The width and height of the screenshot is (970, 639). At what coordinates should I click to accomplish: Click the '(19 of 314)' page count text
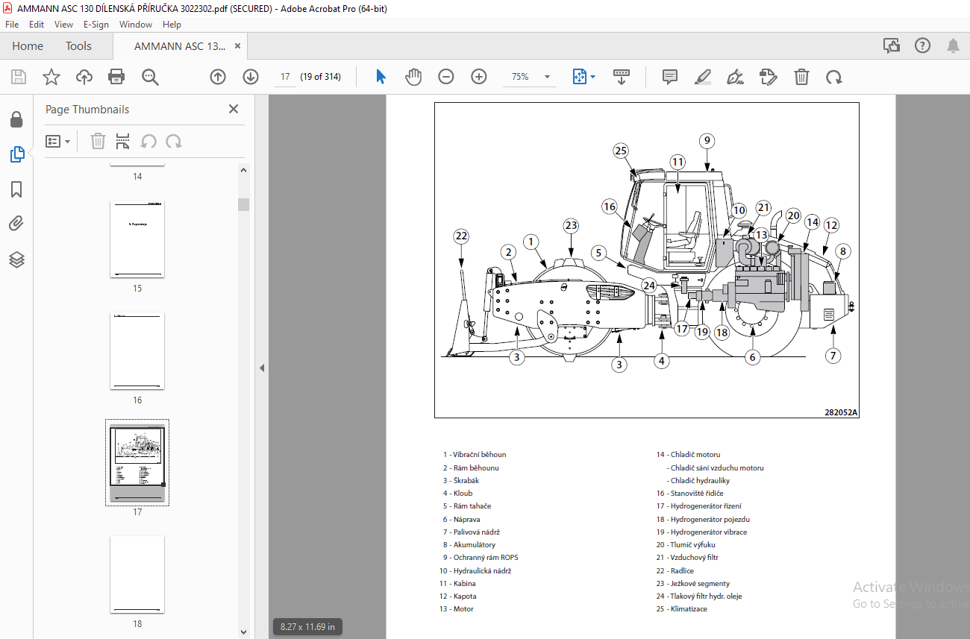coord(321,77)
